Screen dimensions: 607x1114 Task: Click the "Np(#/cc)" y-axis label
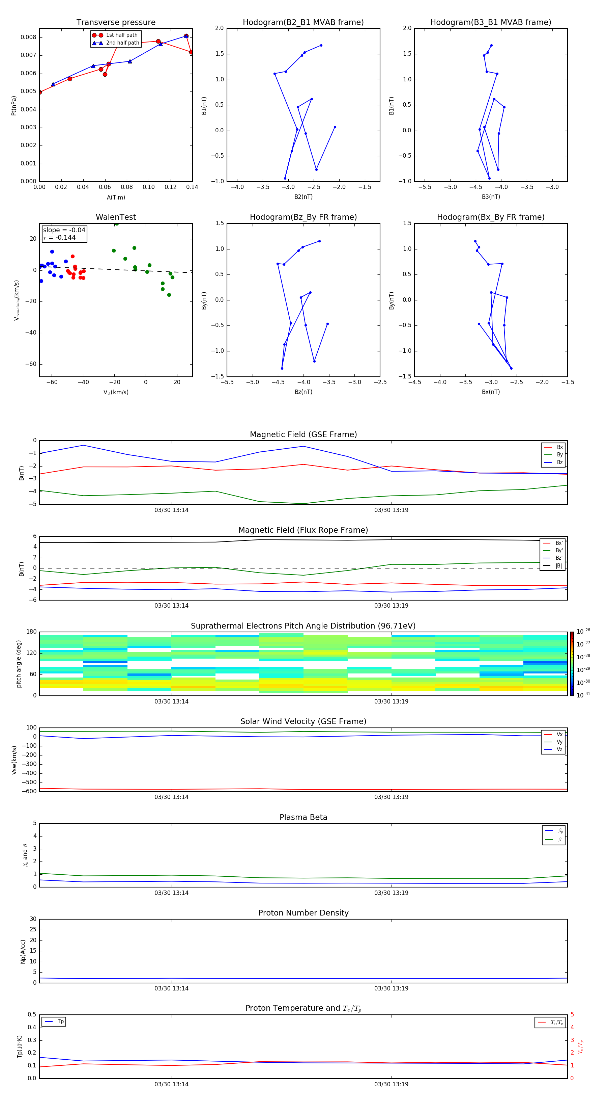[x=23, y=951]
